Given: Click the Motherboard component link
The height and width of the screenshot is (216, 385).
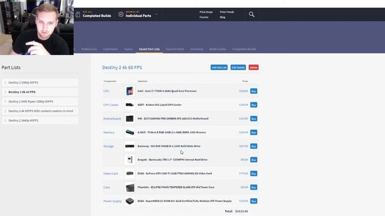Looking at the screenshot, I should 112,119.
